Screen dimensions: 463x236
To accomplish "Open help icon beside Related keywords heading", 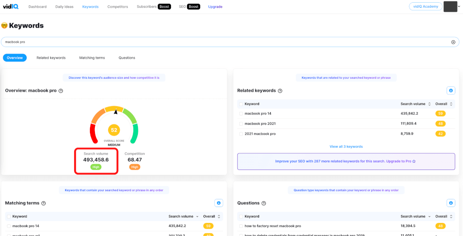I will pos(280,91).
